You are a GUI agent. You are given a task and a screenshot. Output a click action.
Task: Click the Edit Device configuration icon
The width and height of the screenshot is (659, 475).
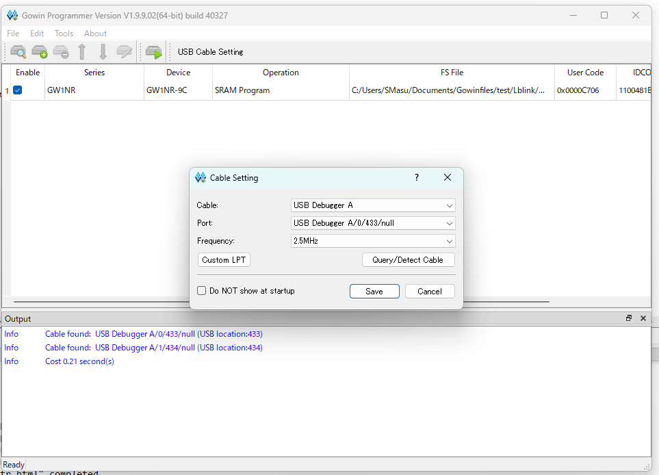[x=124, y=52]
